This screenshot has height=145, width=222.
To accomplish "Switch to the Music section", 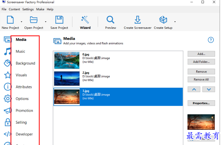I will tap(20, 51).
